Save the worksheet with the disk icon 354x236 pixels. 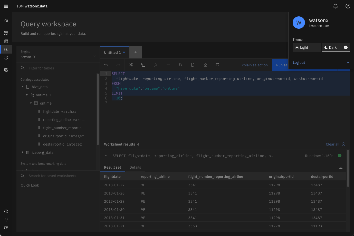218,65
